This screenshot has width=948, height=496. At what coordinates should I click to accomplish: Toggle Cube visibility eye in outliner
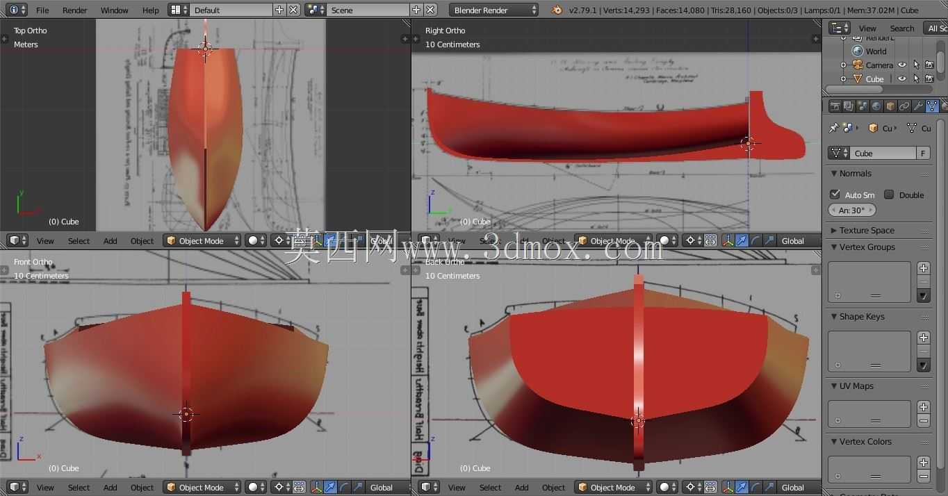(902, 78)
